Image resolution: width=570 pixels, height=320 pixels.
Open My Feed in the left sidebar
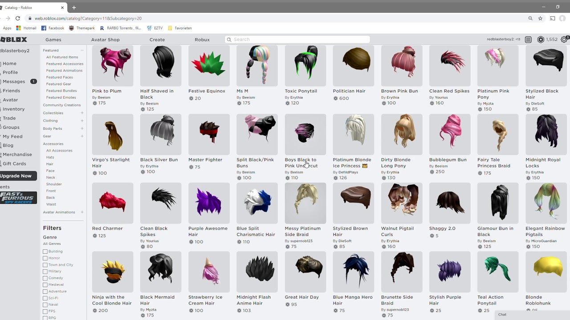tap(12, 136)
